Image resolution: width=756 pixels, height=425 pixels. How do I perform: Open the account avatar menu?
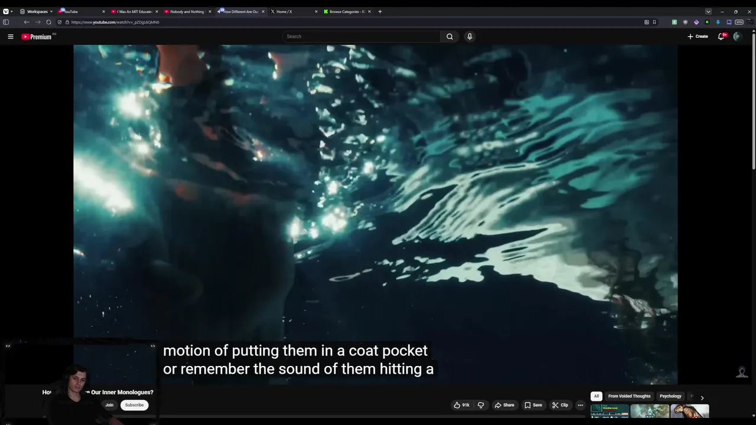[x=737, y=37]
